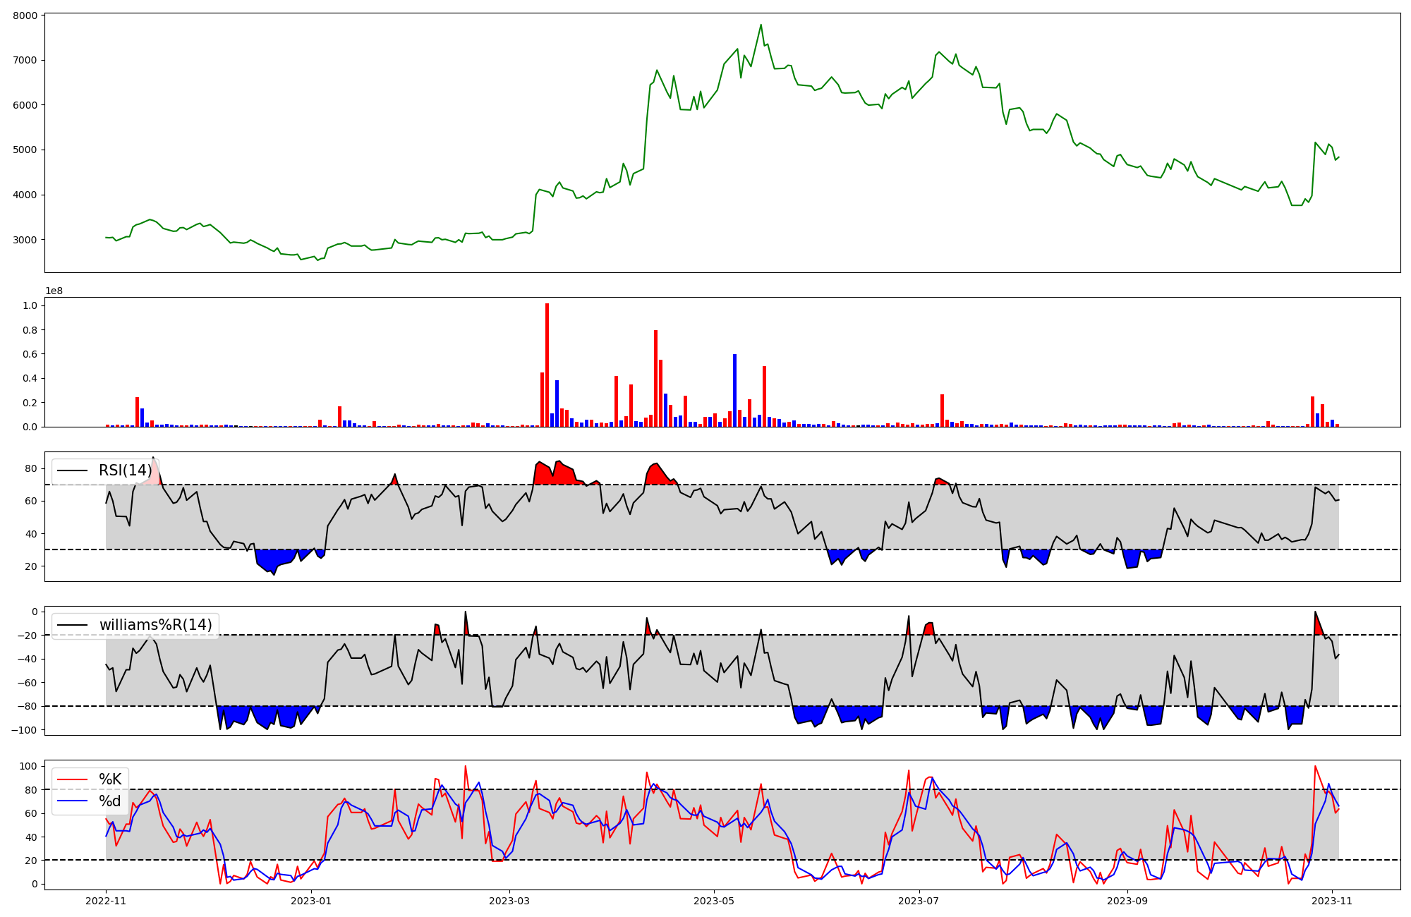Select the 2022-11 x-axis date label
Image resolution: width=1411 pixels, height=917 pixels.
(106, 901)
